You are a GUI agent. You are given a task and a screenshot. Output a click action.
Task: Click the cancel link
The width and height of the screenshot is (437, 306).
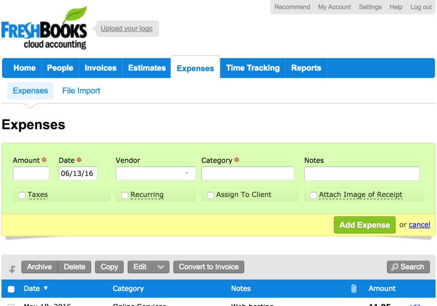point(420,225)
